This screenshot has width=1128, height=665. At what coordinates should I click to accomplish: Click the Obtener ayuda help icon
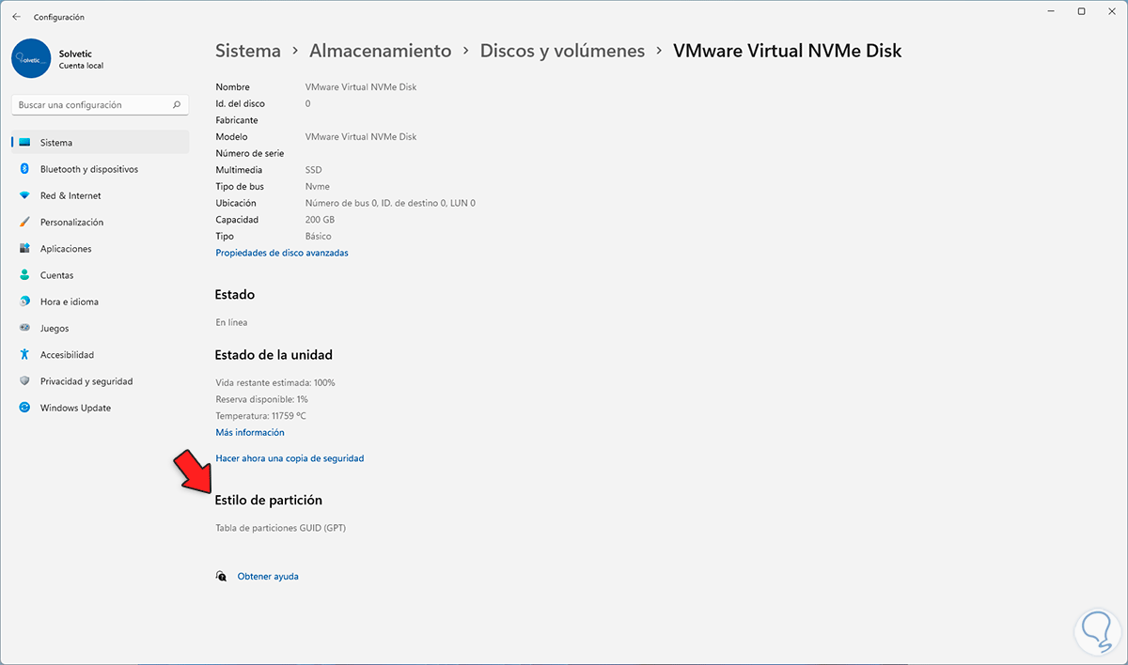tap(221, 576)
